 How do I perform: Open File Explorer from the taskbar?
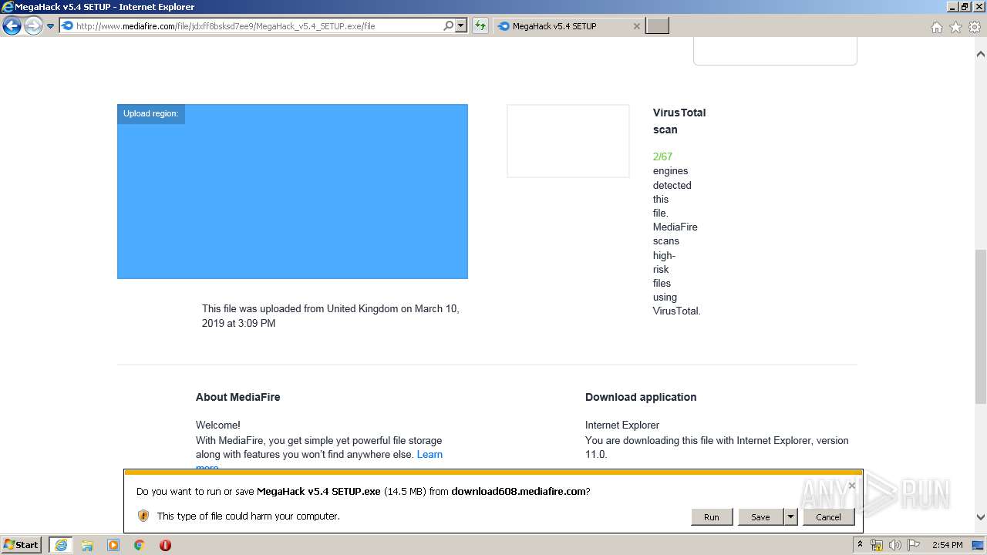(87, 545)
